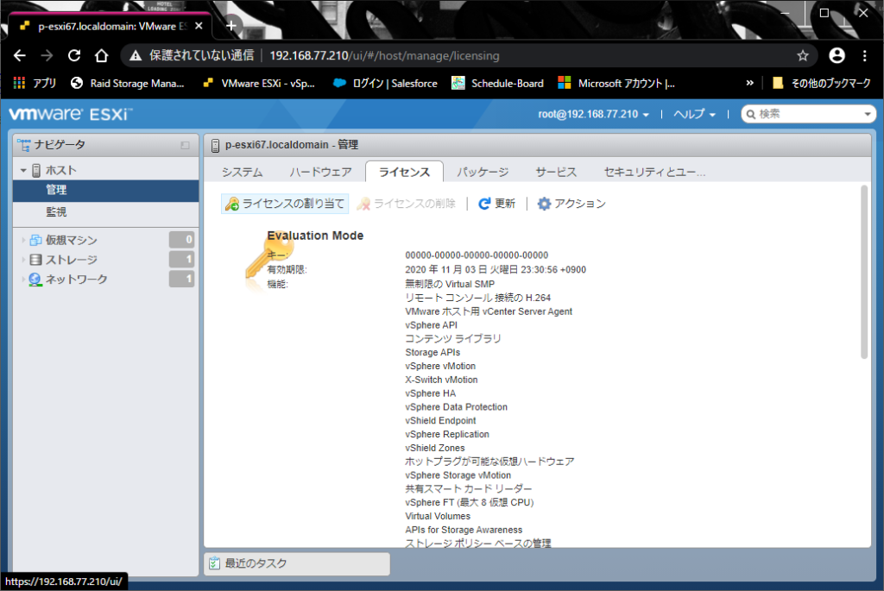Click the vSphere vMotion feature text
Screen dimensions: 884x591
pos(440,366)
